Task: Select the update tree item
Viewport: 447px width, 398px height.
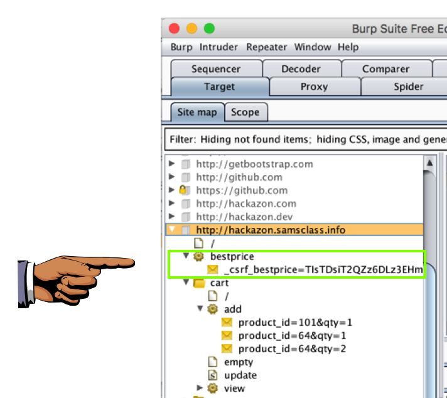Action: [x=240, y=375]
